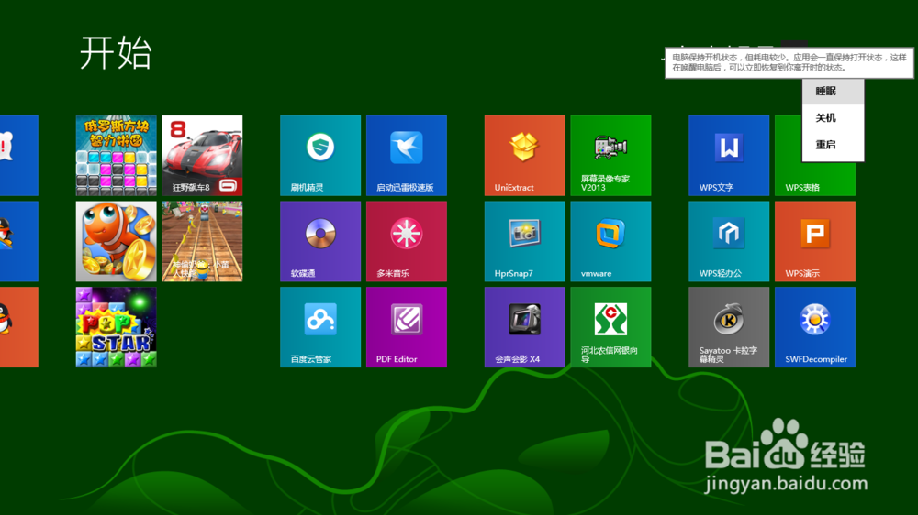The width and height of the screenshot is (918, 515).
Task: Open the clownfish coin game tile
Action: [x=116, y=241]
